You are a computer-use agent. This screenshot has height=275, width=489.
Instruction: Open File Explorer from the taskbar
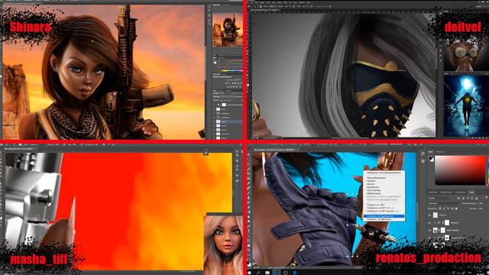(267, 273)
